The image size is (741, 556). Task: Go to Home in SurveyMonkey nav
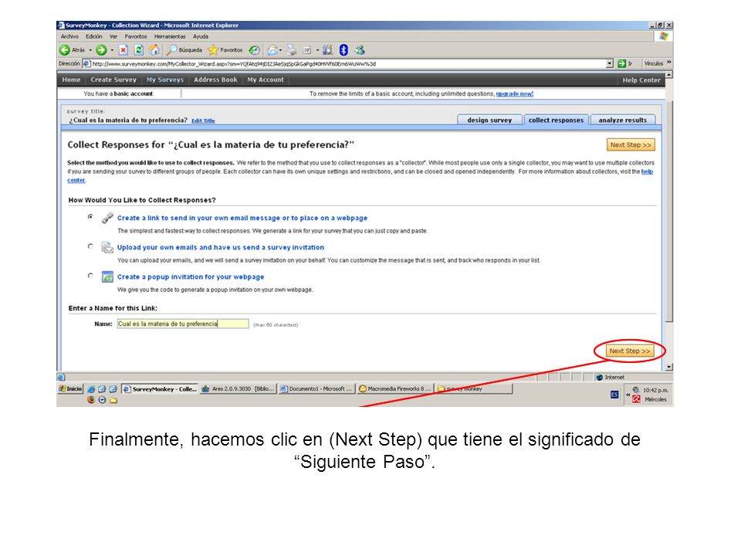click(x=71, y=80)
